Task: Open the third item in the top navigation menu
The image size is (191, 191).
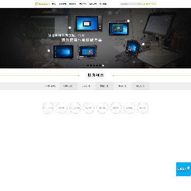Action: click(73, 4)
